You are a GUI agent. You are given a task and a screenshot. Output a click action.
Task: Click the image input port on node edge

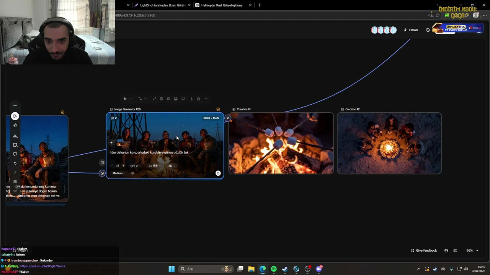point(102,173)
